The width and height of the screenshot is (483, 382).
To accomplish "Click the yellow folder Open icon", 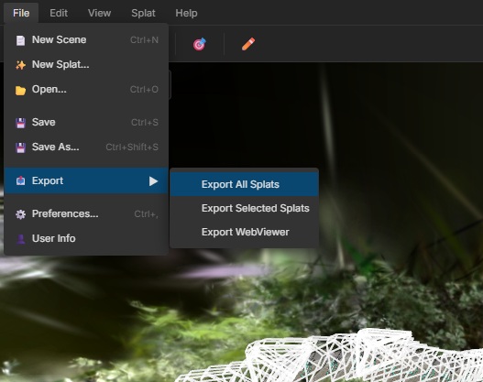I will pos(20,90).
